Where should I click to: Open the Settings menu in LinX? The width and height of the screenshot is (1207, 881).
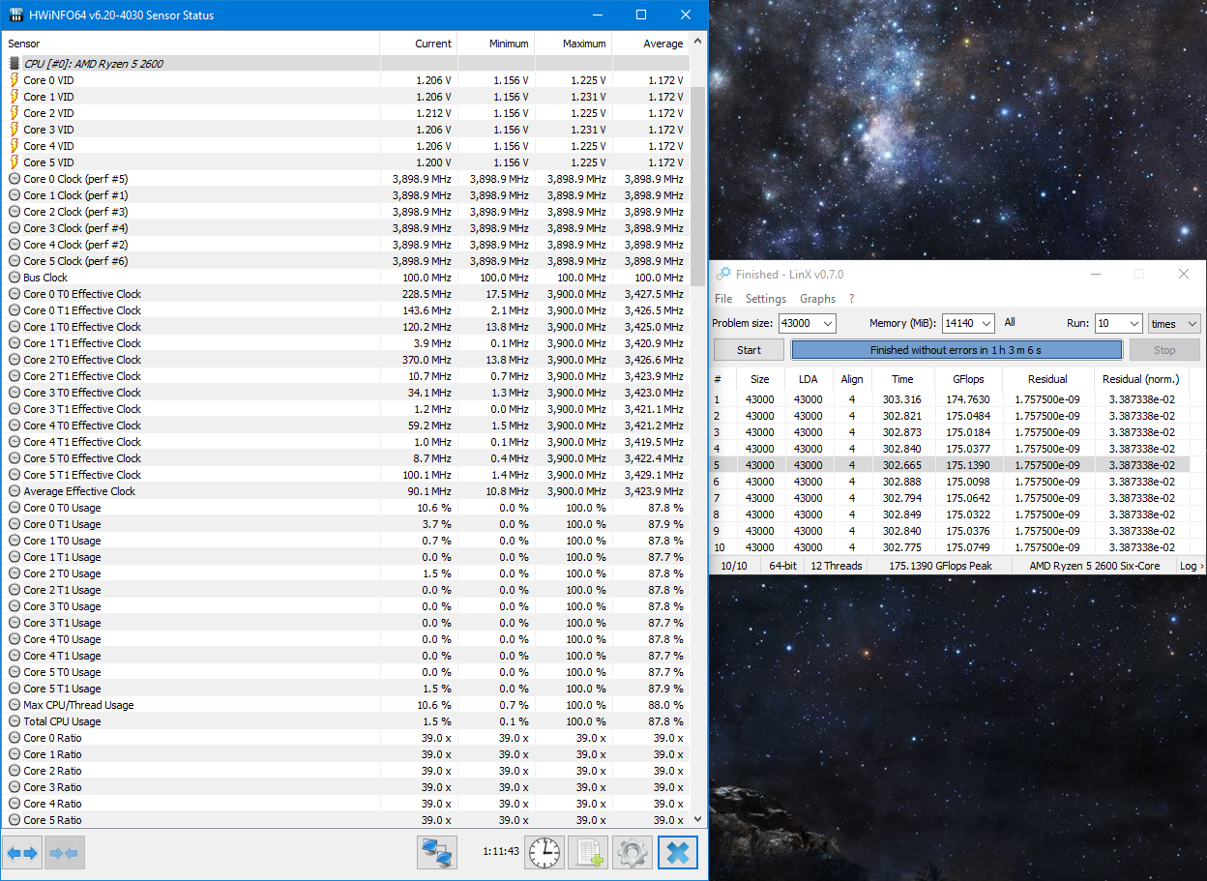[x=766, y=299]
